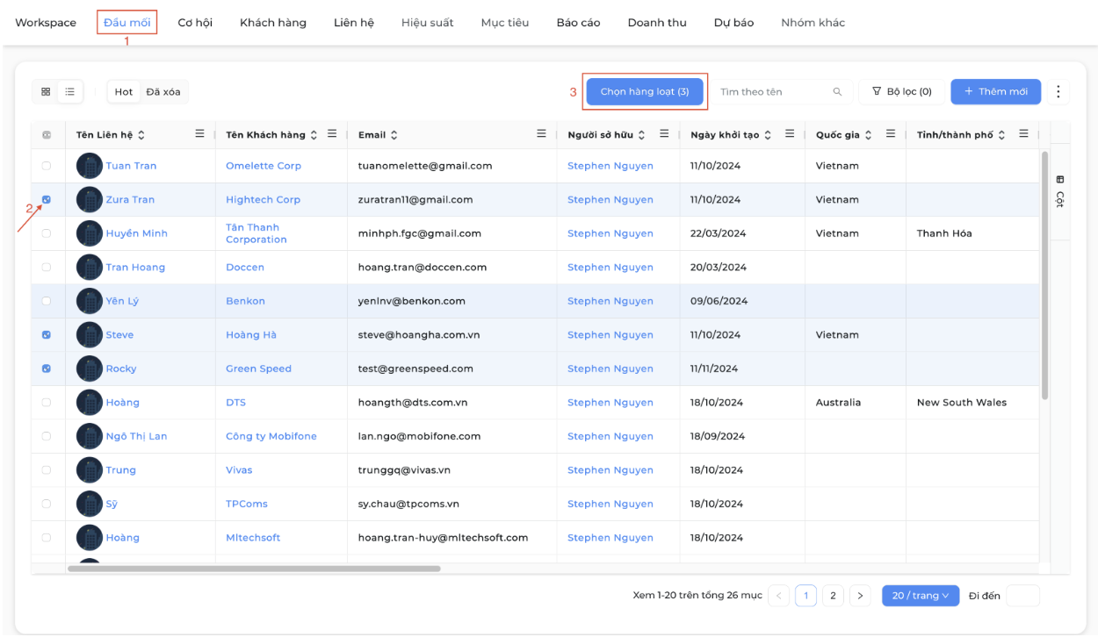The height and width of the screenshot is (637, 1098).
Task: Uncheck the Rocky row checkbox
Action: pos(47,369)
